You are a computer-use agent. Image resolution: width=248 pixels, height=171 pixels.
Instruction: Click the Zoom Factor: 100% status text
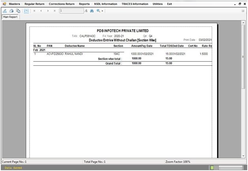click(178, 162)
